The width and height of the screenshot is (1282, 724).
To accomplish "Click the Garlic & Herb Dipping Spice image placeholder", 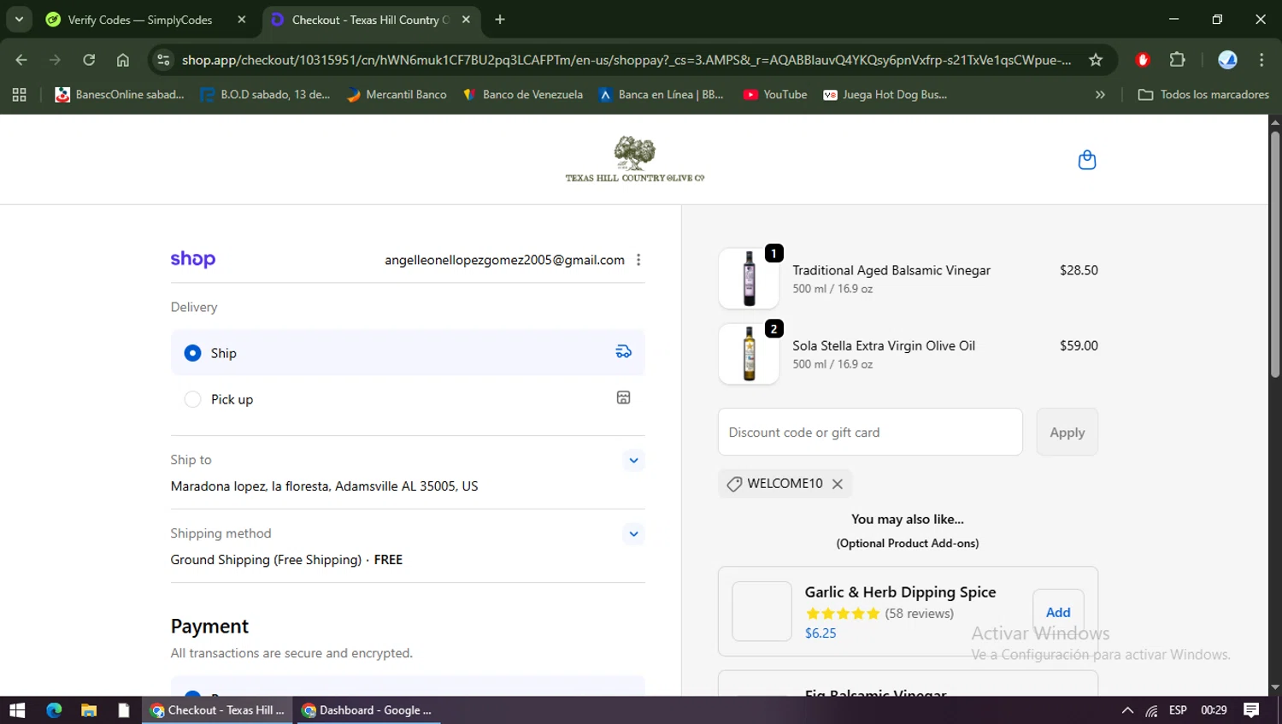I will point(762,611).
